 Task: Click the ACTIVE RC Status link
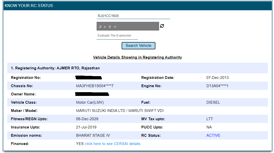(x=213, y=135)
